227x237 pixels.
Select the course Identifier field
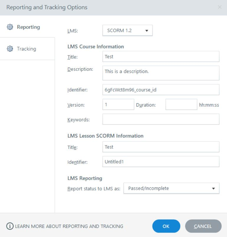(161, 90)
